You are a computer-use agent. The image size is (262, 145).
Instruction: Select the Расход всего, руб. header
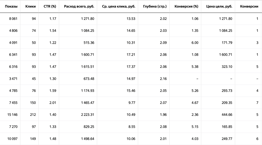tap(79, 6)
